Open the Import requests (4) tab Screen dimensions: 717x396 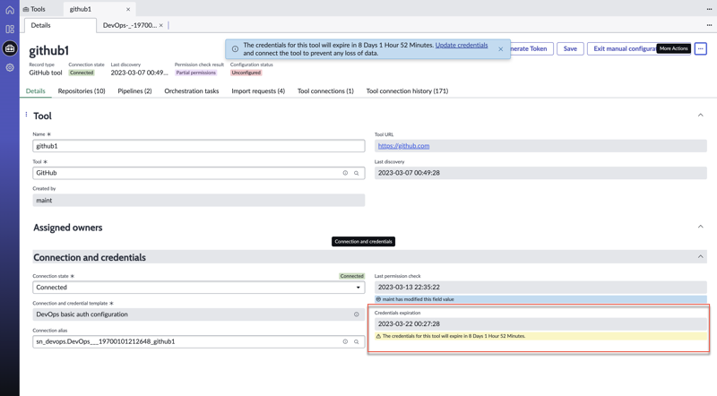[x=258, y=91]
